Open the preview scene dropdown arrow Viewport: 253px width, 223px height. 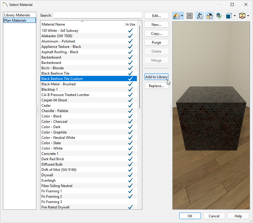(248, 16)
